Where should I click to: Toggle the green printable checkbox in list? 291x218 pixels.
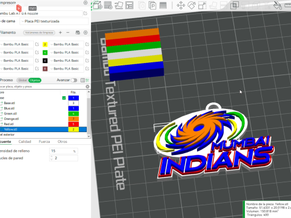click(64, 98)
